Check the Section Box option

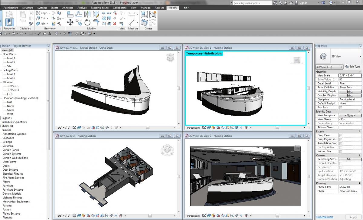[x=341, y=151]
